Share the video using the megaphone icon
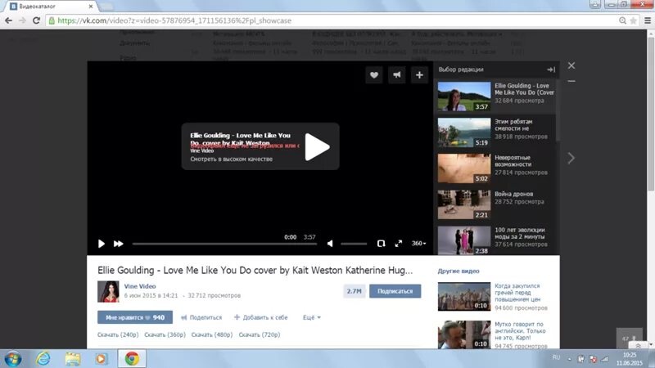Screen dimensions: 655x368 point(396,75)
